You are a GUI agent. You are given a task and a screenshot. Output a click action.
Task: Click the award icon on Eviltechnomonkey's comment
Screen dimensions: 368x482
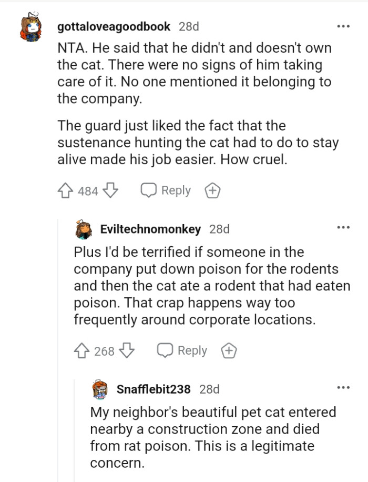point(229,350)
